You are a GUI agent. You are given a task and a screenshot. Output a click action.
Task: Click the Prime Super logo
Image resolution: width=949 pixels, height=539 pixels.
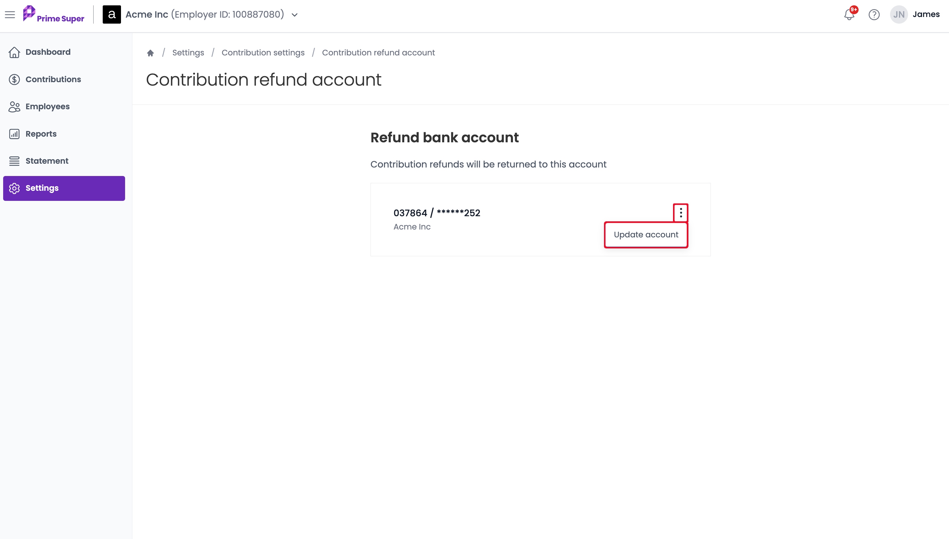point(54,14)
